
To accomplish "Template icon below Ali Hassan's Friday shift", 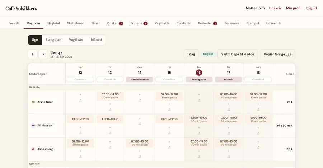I will (x=199, y=133).
